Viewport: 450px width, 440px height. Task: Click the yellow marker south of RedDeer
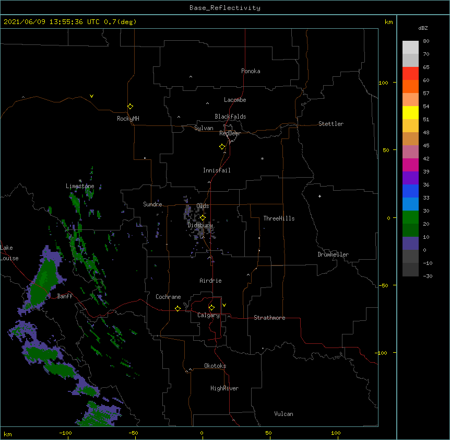tap(222, 147)
